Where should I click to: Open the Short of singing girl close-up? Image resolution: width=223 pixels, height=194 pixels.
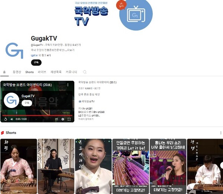pos(93,166)
